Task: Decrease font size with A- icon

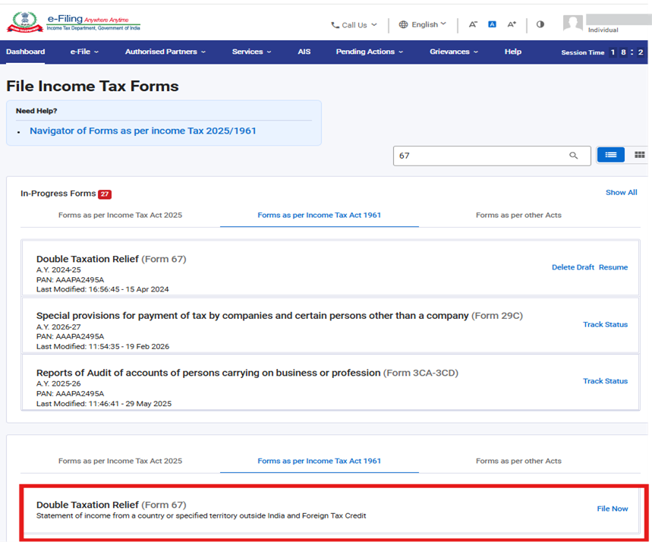Action: pyautogui.click(x=473, y=24)
